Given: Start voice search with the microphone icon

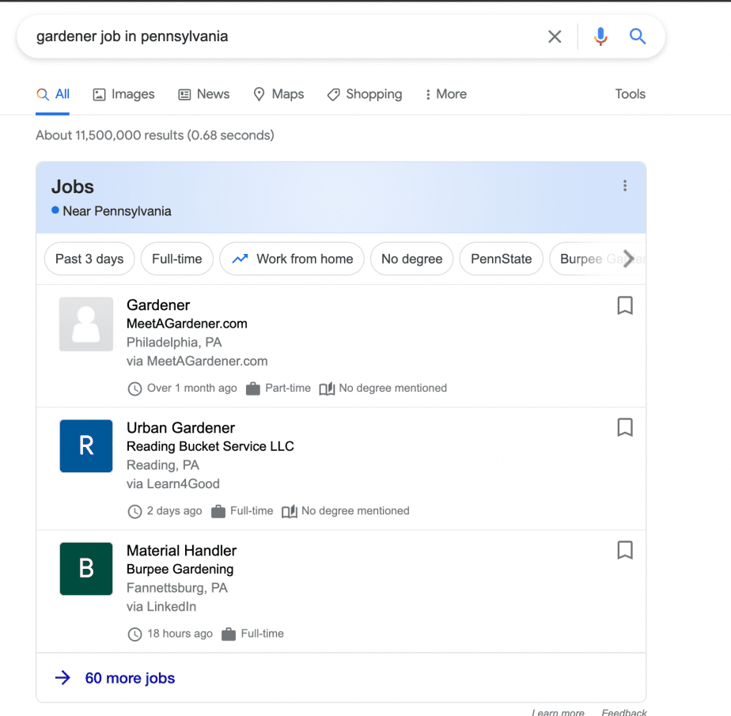Looking at the screenshot, I should [600, 36].
